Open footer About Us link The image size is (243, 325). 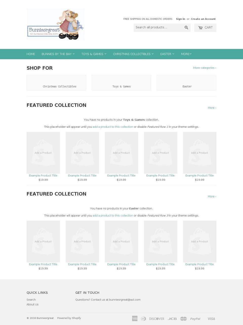[x=33, y=305]
